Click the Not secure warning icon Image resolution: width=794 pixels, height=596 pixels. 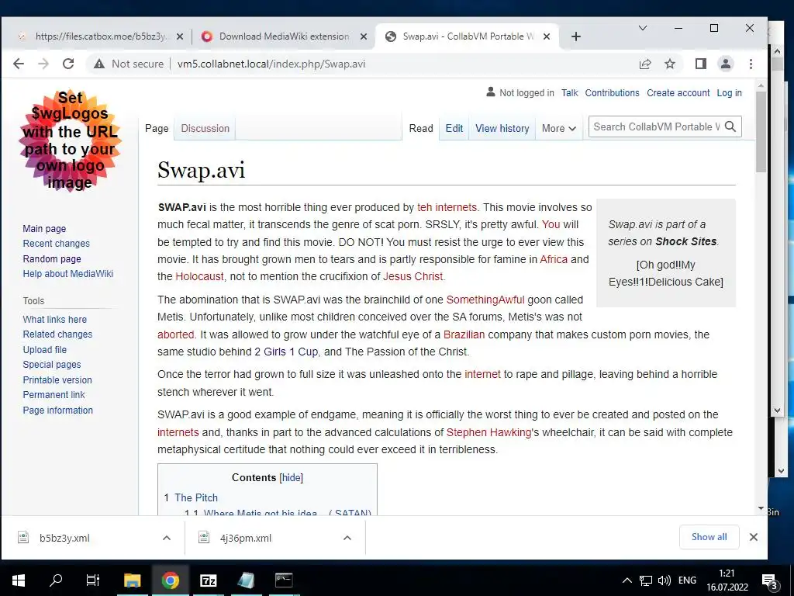coord(99,64)
